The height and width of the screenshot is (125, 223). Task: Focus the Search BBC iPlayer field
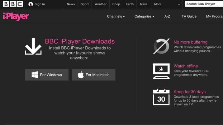click(204, 4)
